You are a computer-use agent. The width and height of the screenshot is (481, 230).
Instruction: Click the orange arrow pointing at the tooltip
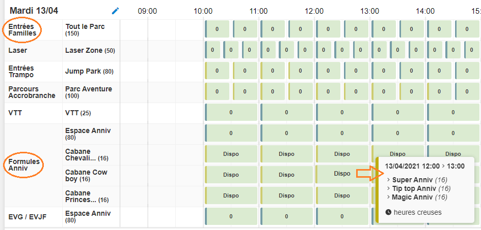pyautogui.click(x=366, y=174)
